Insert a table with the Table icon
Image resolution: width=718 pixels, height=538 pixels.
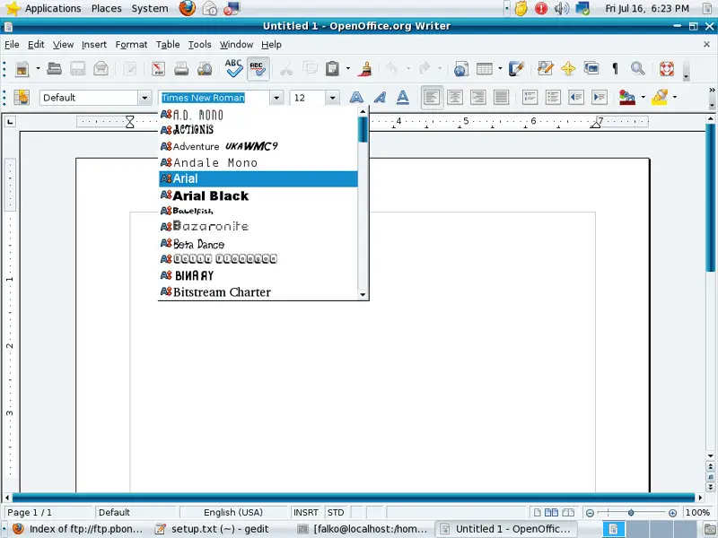tap(485, 69)
